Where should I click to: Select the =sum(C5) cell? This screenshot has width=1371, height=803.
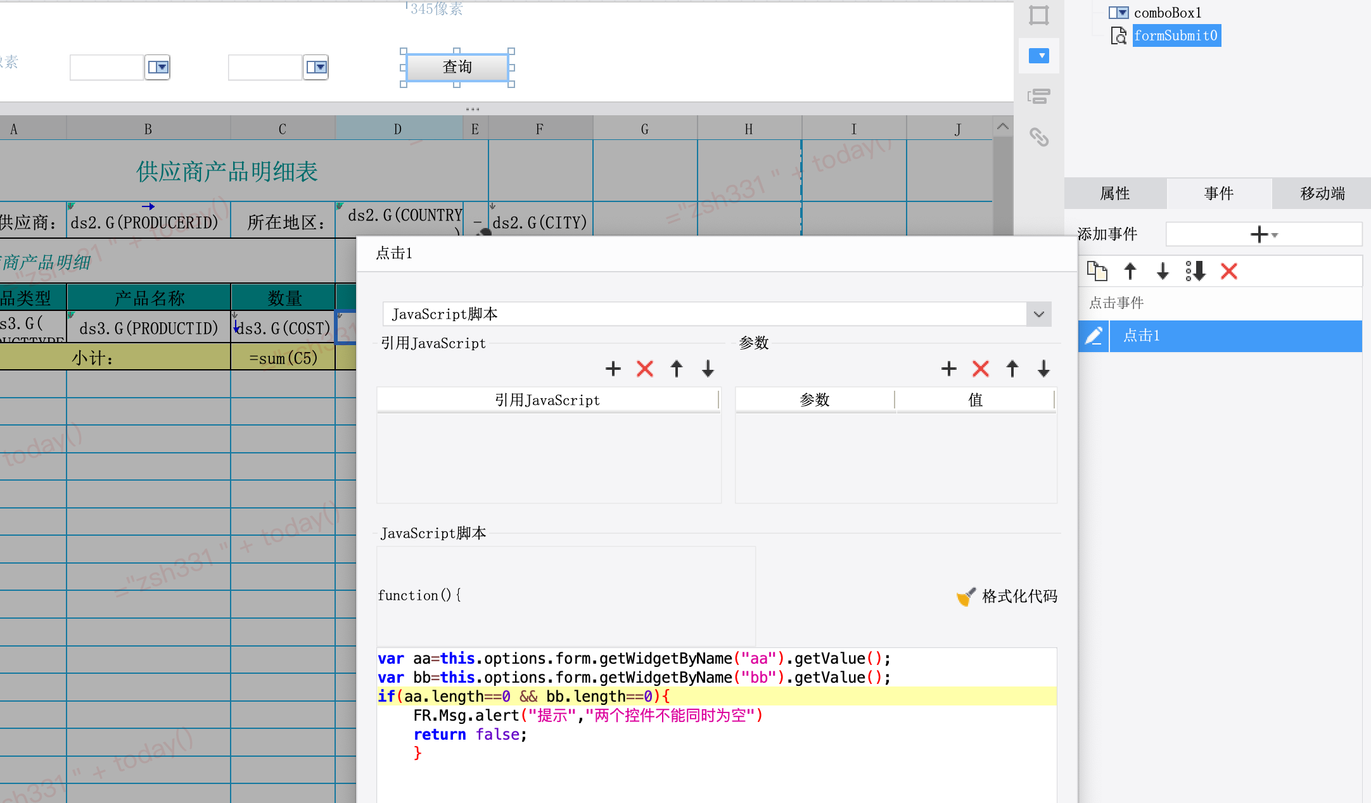click(283, 358)
